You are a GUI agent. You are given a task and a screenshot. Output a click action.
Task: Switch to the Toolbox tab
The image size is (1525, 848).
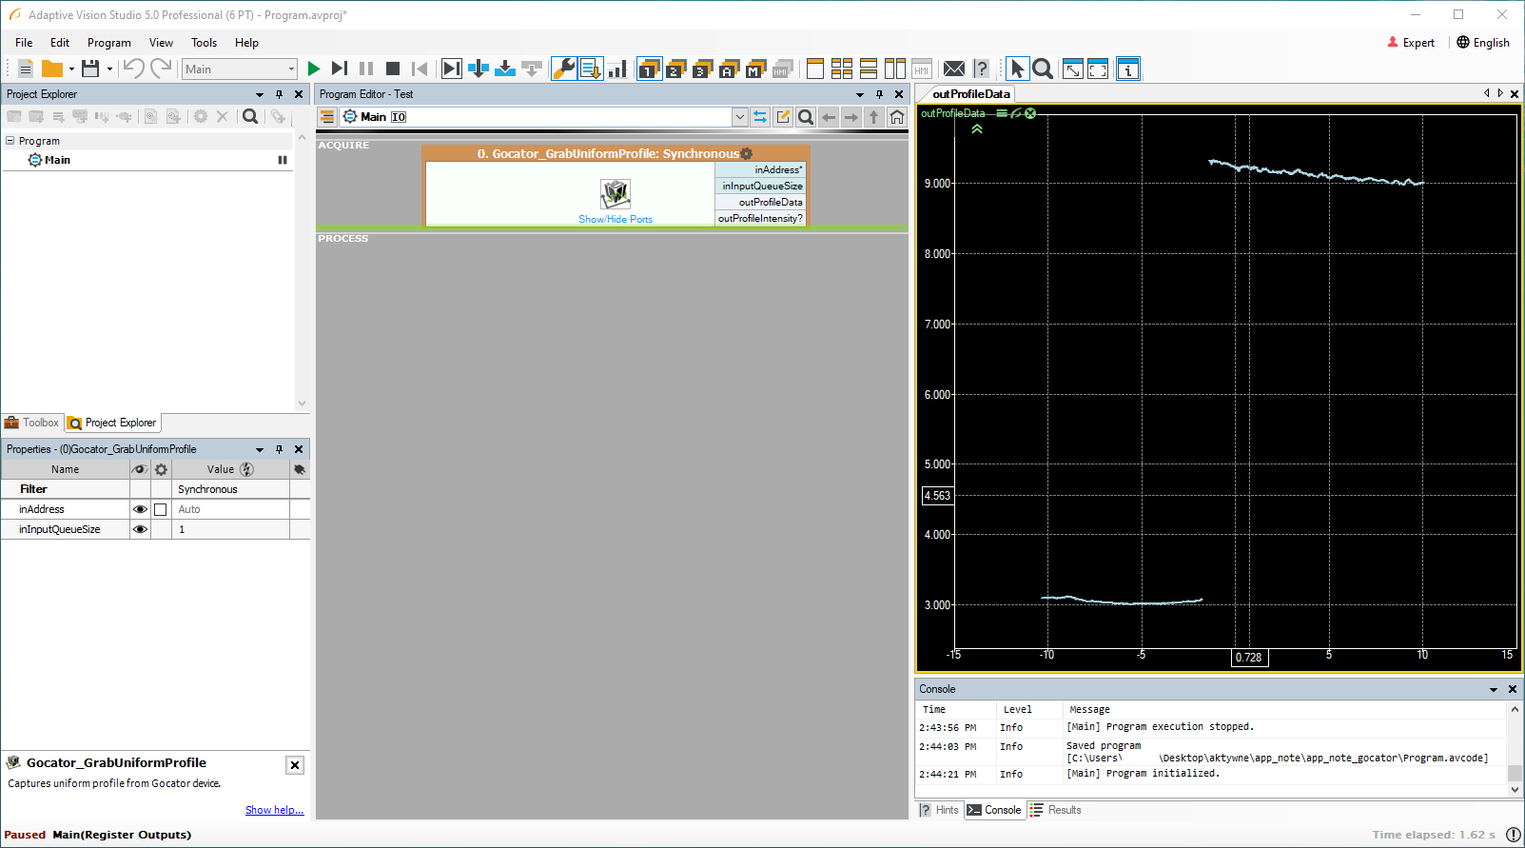pos(32,423)
